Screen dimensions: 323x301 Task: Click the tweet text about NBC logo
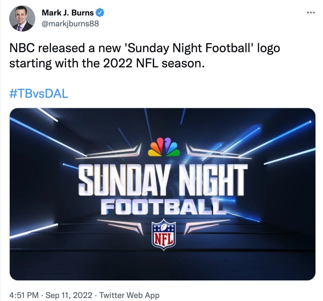pyautogui.click(x=145, y=55)
